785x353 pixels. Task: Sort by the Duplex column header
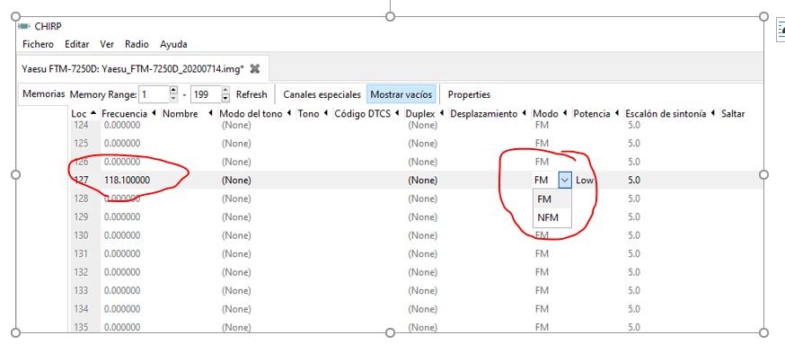(425, 114)
